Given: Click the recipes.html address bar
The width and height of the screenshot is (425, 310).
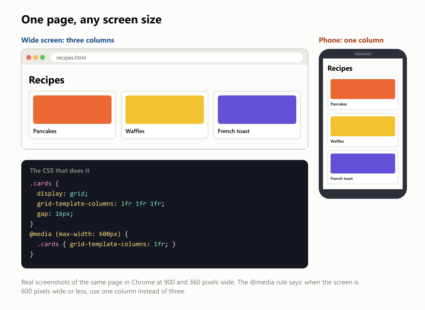Looking at the screenshot, I should click(177, 57).
